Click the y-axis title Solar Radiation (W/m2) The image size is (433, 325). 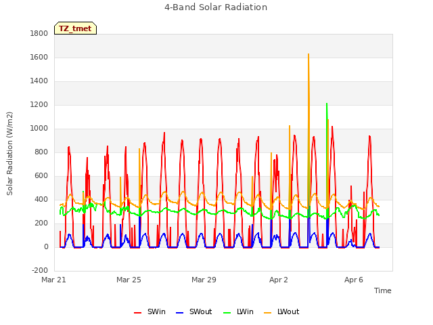tap(9, 154)
